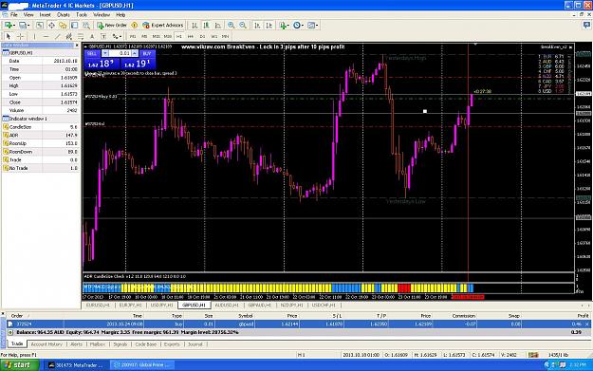
Task: Switch timeframe to D1
Action: point(202,36)
